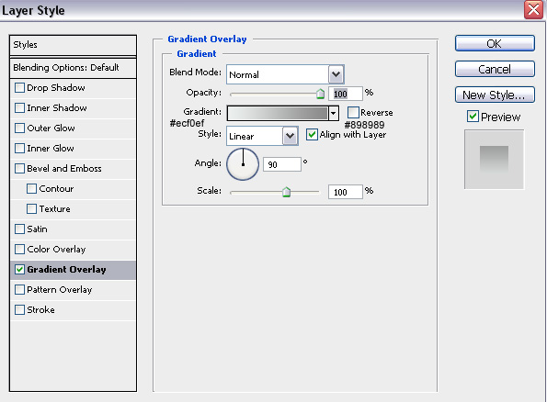The width and height of the screenshot is (547, 402).
Task: Enable the Satin checkbox
Action: [19, 229]
